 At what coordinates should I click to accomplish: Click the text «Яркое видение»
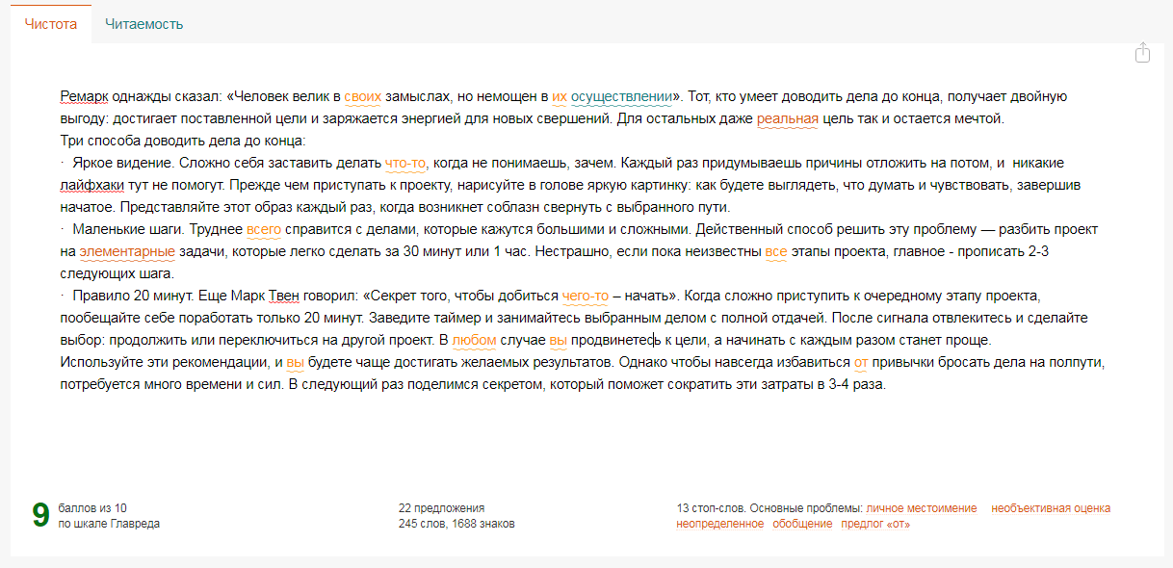124,163
